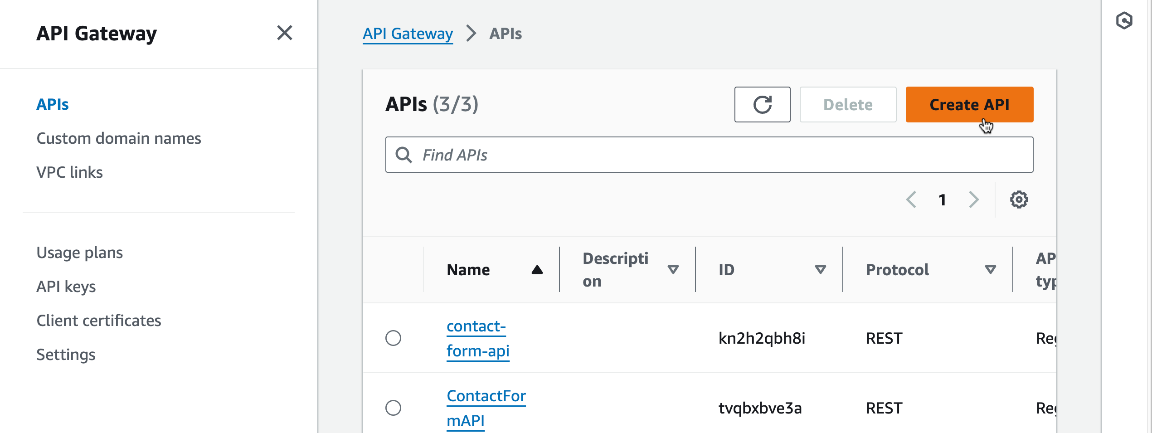This screenshot has height=433, width=1152.
Task: Open table preferences gear icon
Action: 1019,199
